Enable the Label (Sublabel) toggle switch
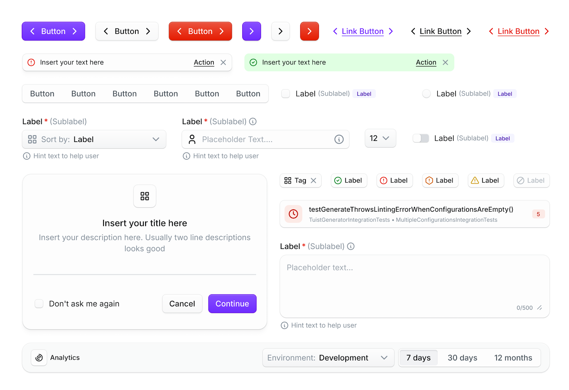The width and height of the screenshot is (569, 390). tap(421, 138)
